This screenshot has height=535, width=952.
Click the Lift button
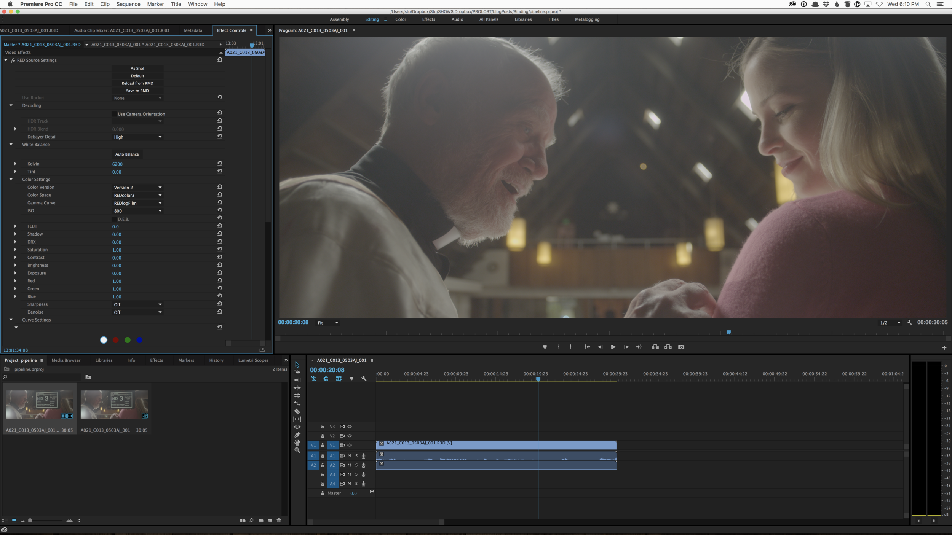click(x=655, y=347)
